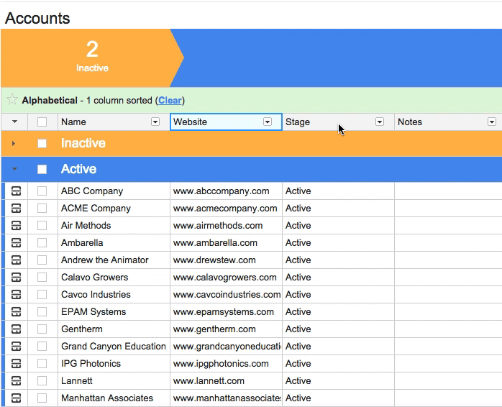
Task: Select the Inactive pipeline stage showing 2
Action: (x=92, y=58)
